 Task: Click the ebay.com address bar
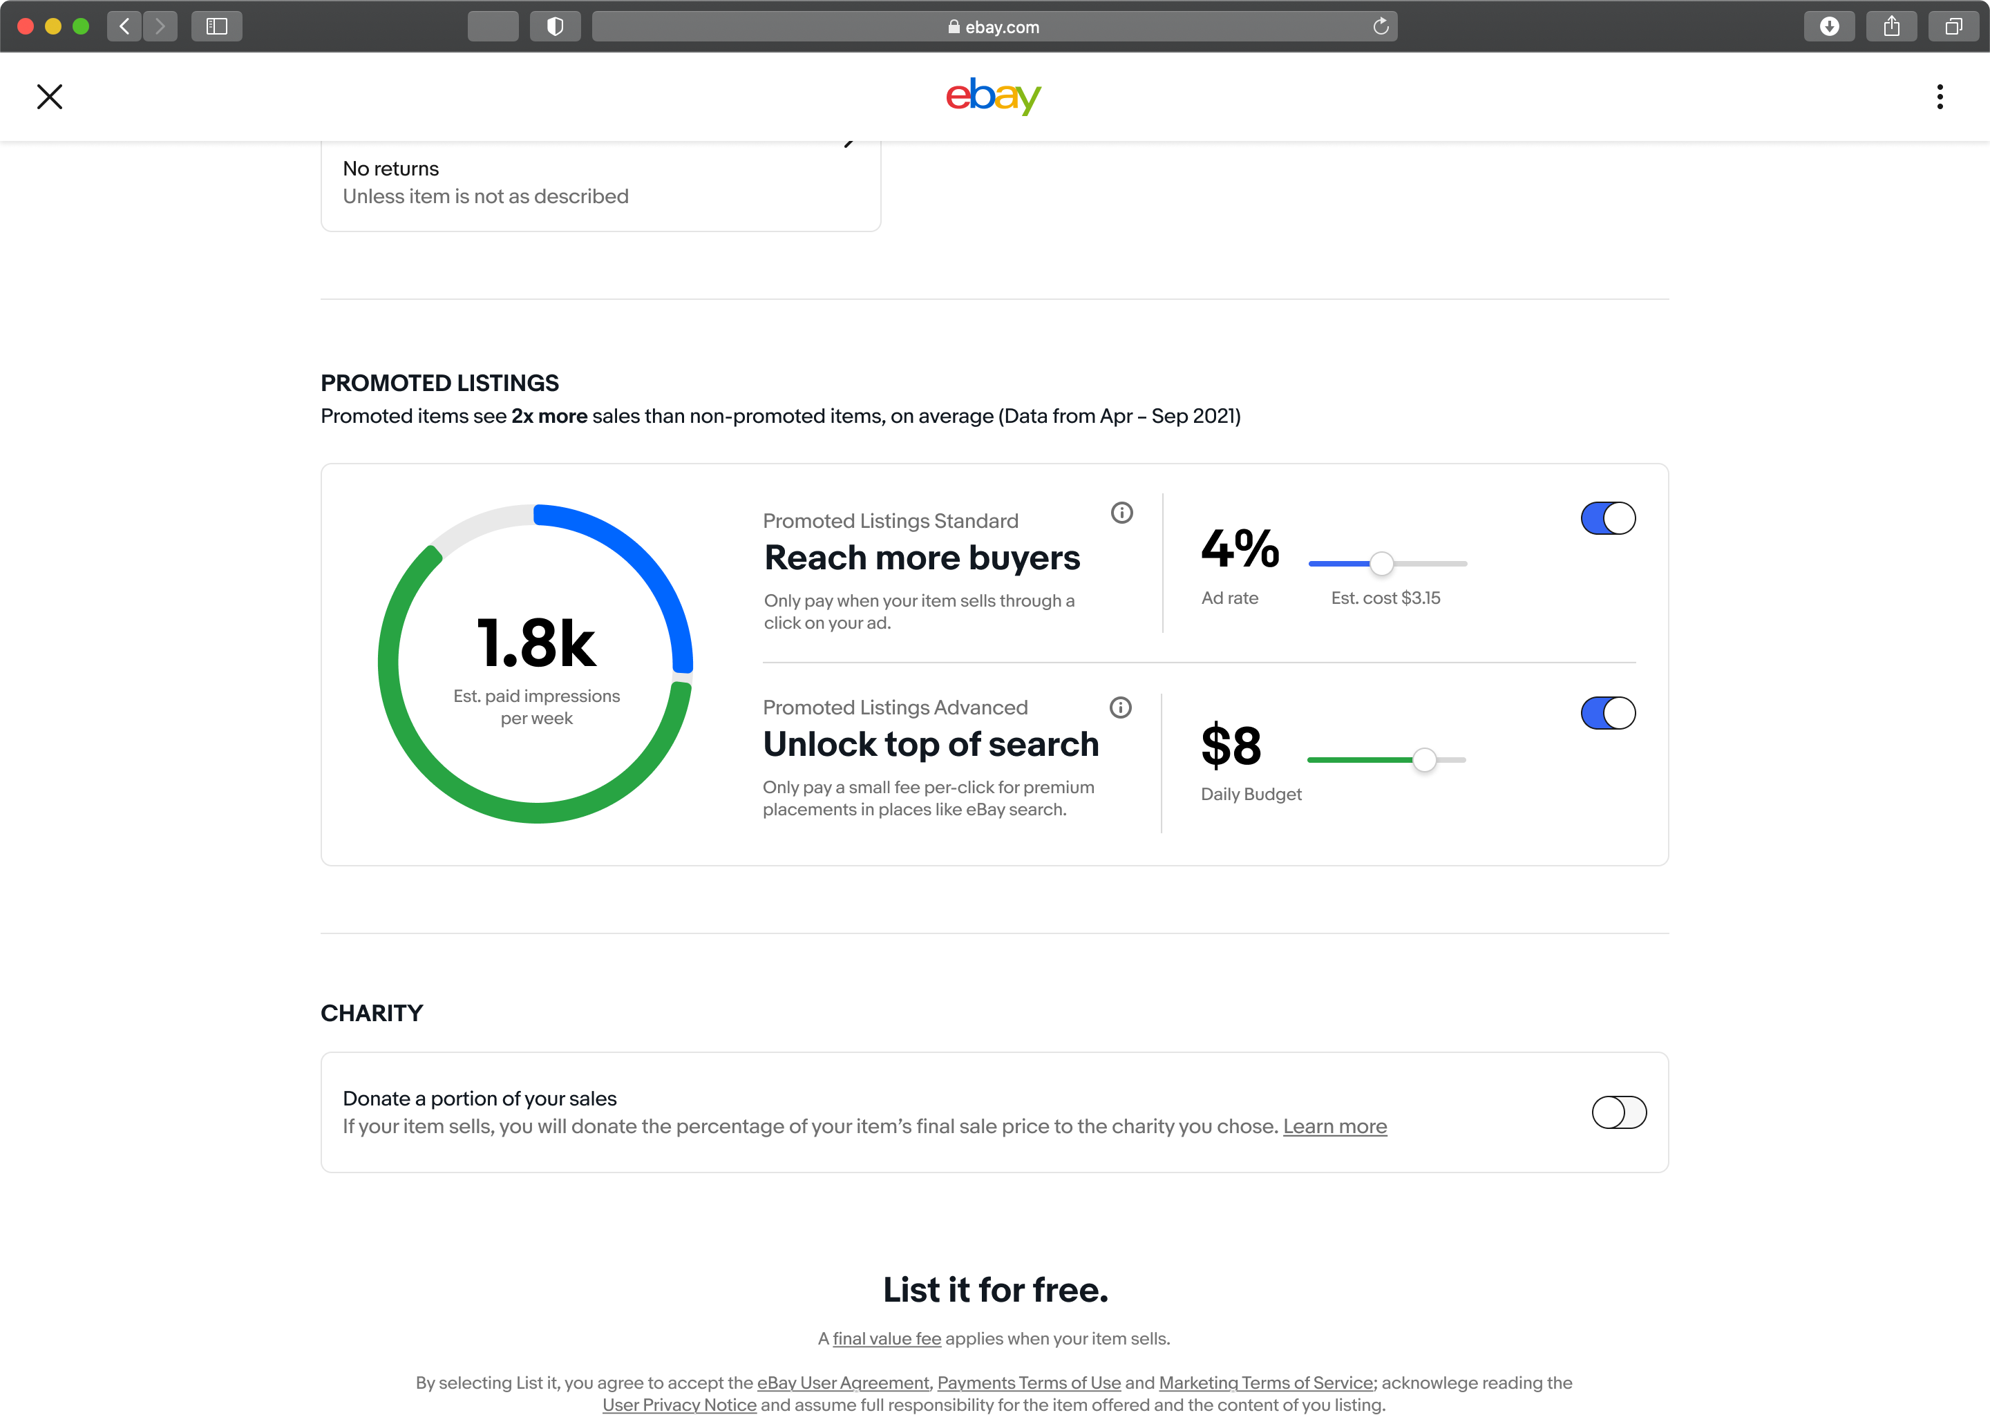click(994, 26)
